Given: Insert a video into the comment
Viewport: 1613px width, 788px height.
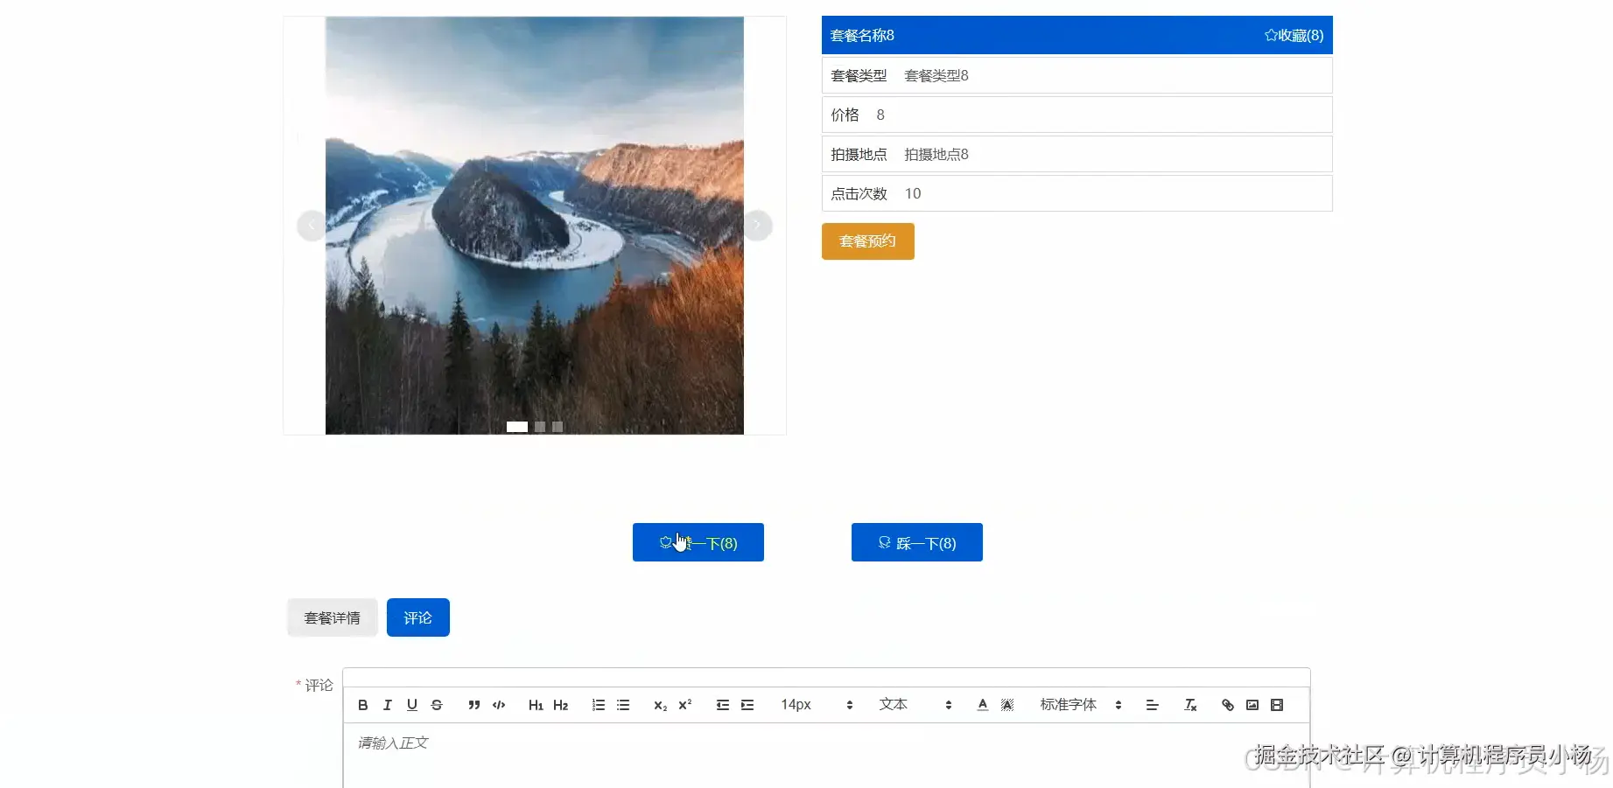Looking at the screenshot, I should 1277,705.
